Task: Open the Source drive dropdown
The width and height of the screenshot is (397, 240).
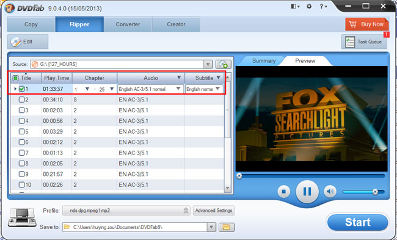Action: tap(208, 64)
